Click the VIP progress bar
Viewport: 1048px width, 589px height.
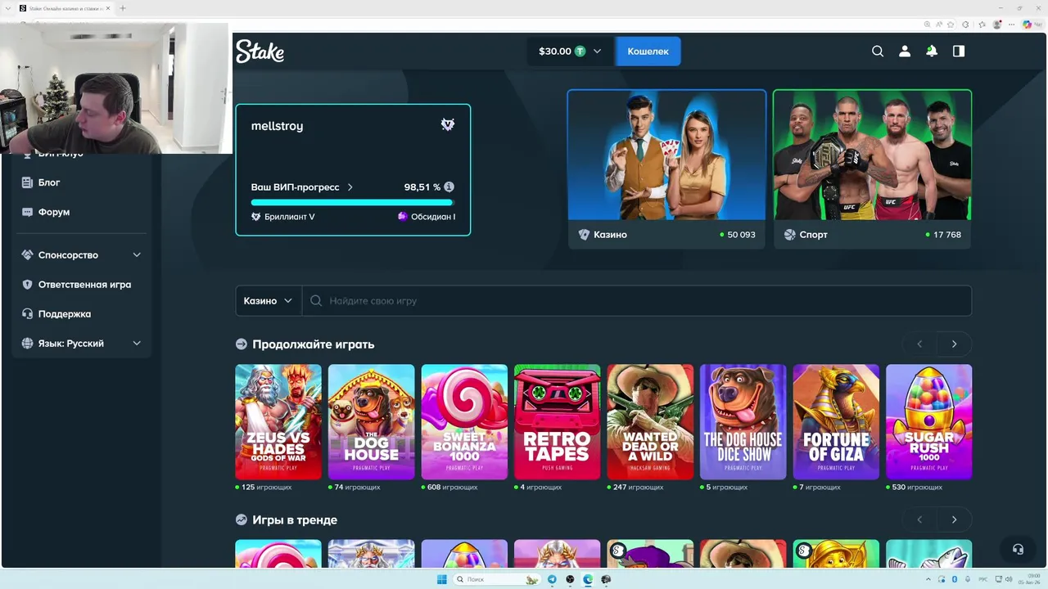coord(353,202)
